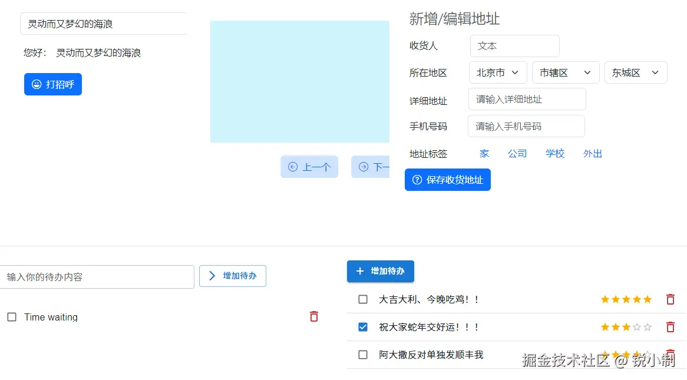The width and height of the screenshot is (687, 380).
Task: Click the trash icon next to Time waiting
Action: [314, 316]
